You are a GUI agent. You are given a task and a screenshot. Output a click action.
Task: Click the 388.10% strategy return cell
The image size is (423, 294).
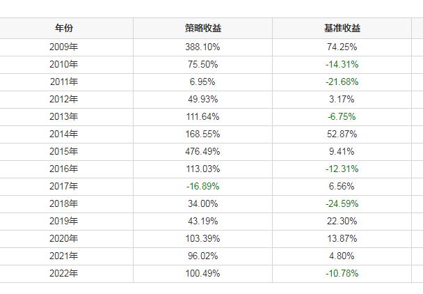tap(202, 47)
